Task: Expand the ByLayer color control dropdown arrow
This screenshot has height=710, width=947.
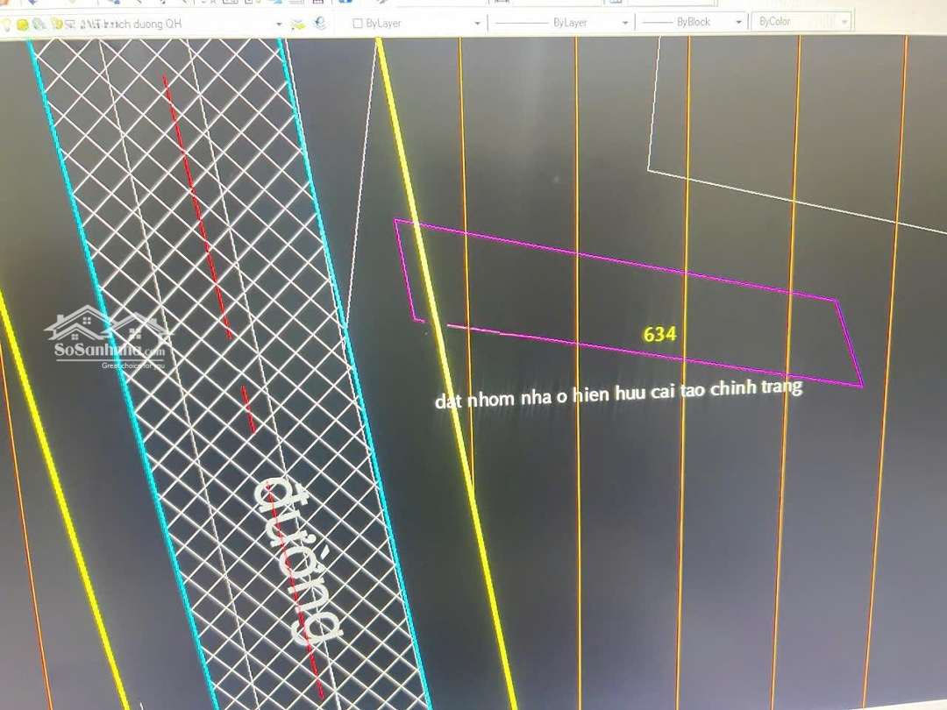Action: pos(477,24)
